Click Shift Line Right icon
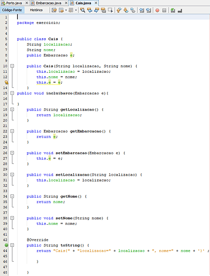The width and height of the screenshot is (210, 276). click(148, 10)
